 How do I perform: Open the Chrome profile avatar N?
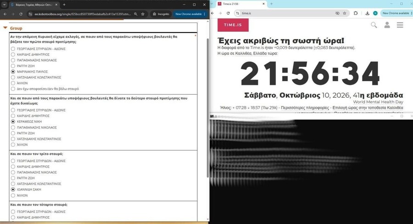tap(375, 13)
